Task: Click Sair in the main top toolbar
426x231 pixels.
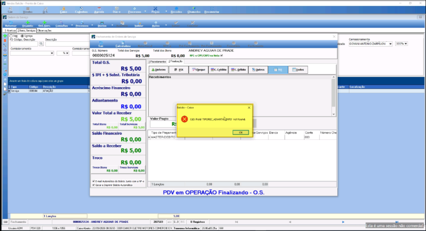Action: click(x=10, y=10)
